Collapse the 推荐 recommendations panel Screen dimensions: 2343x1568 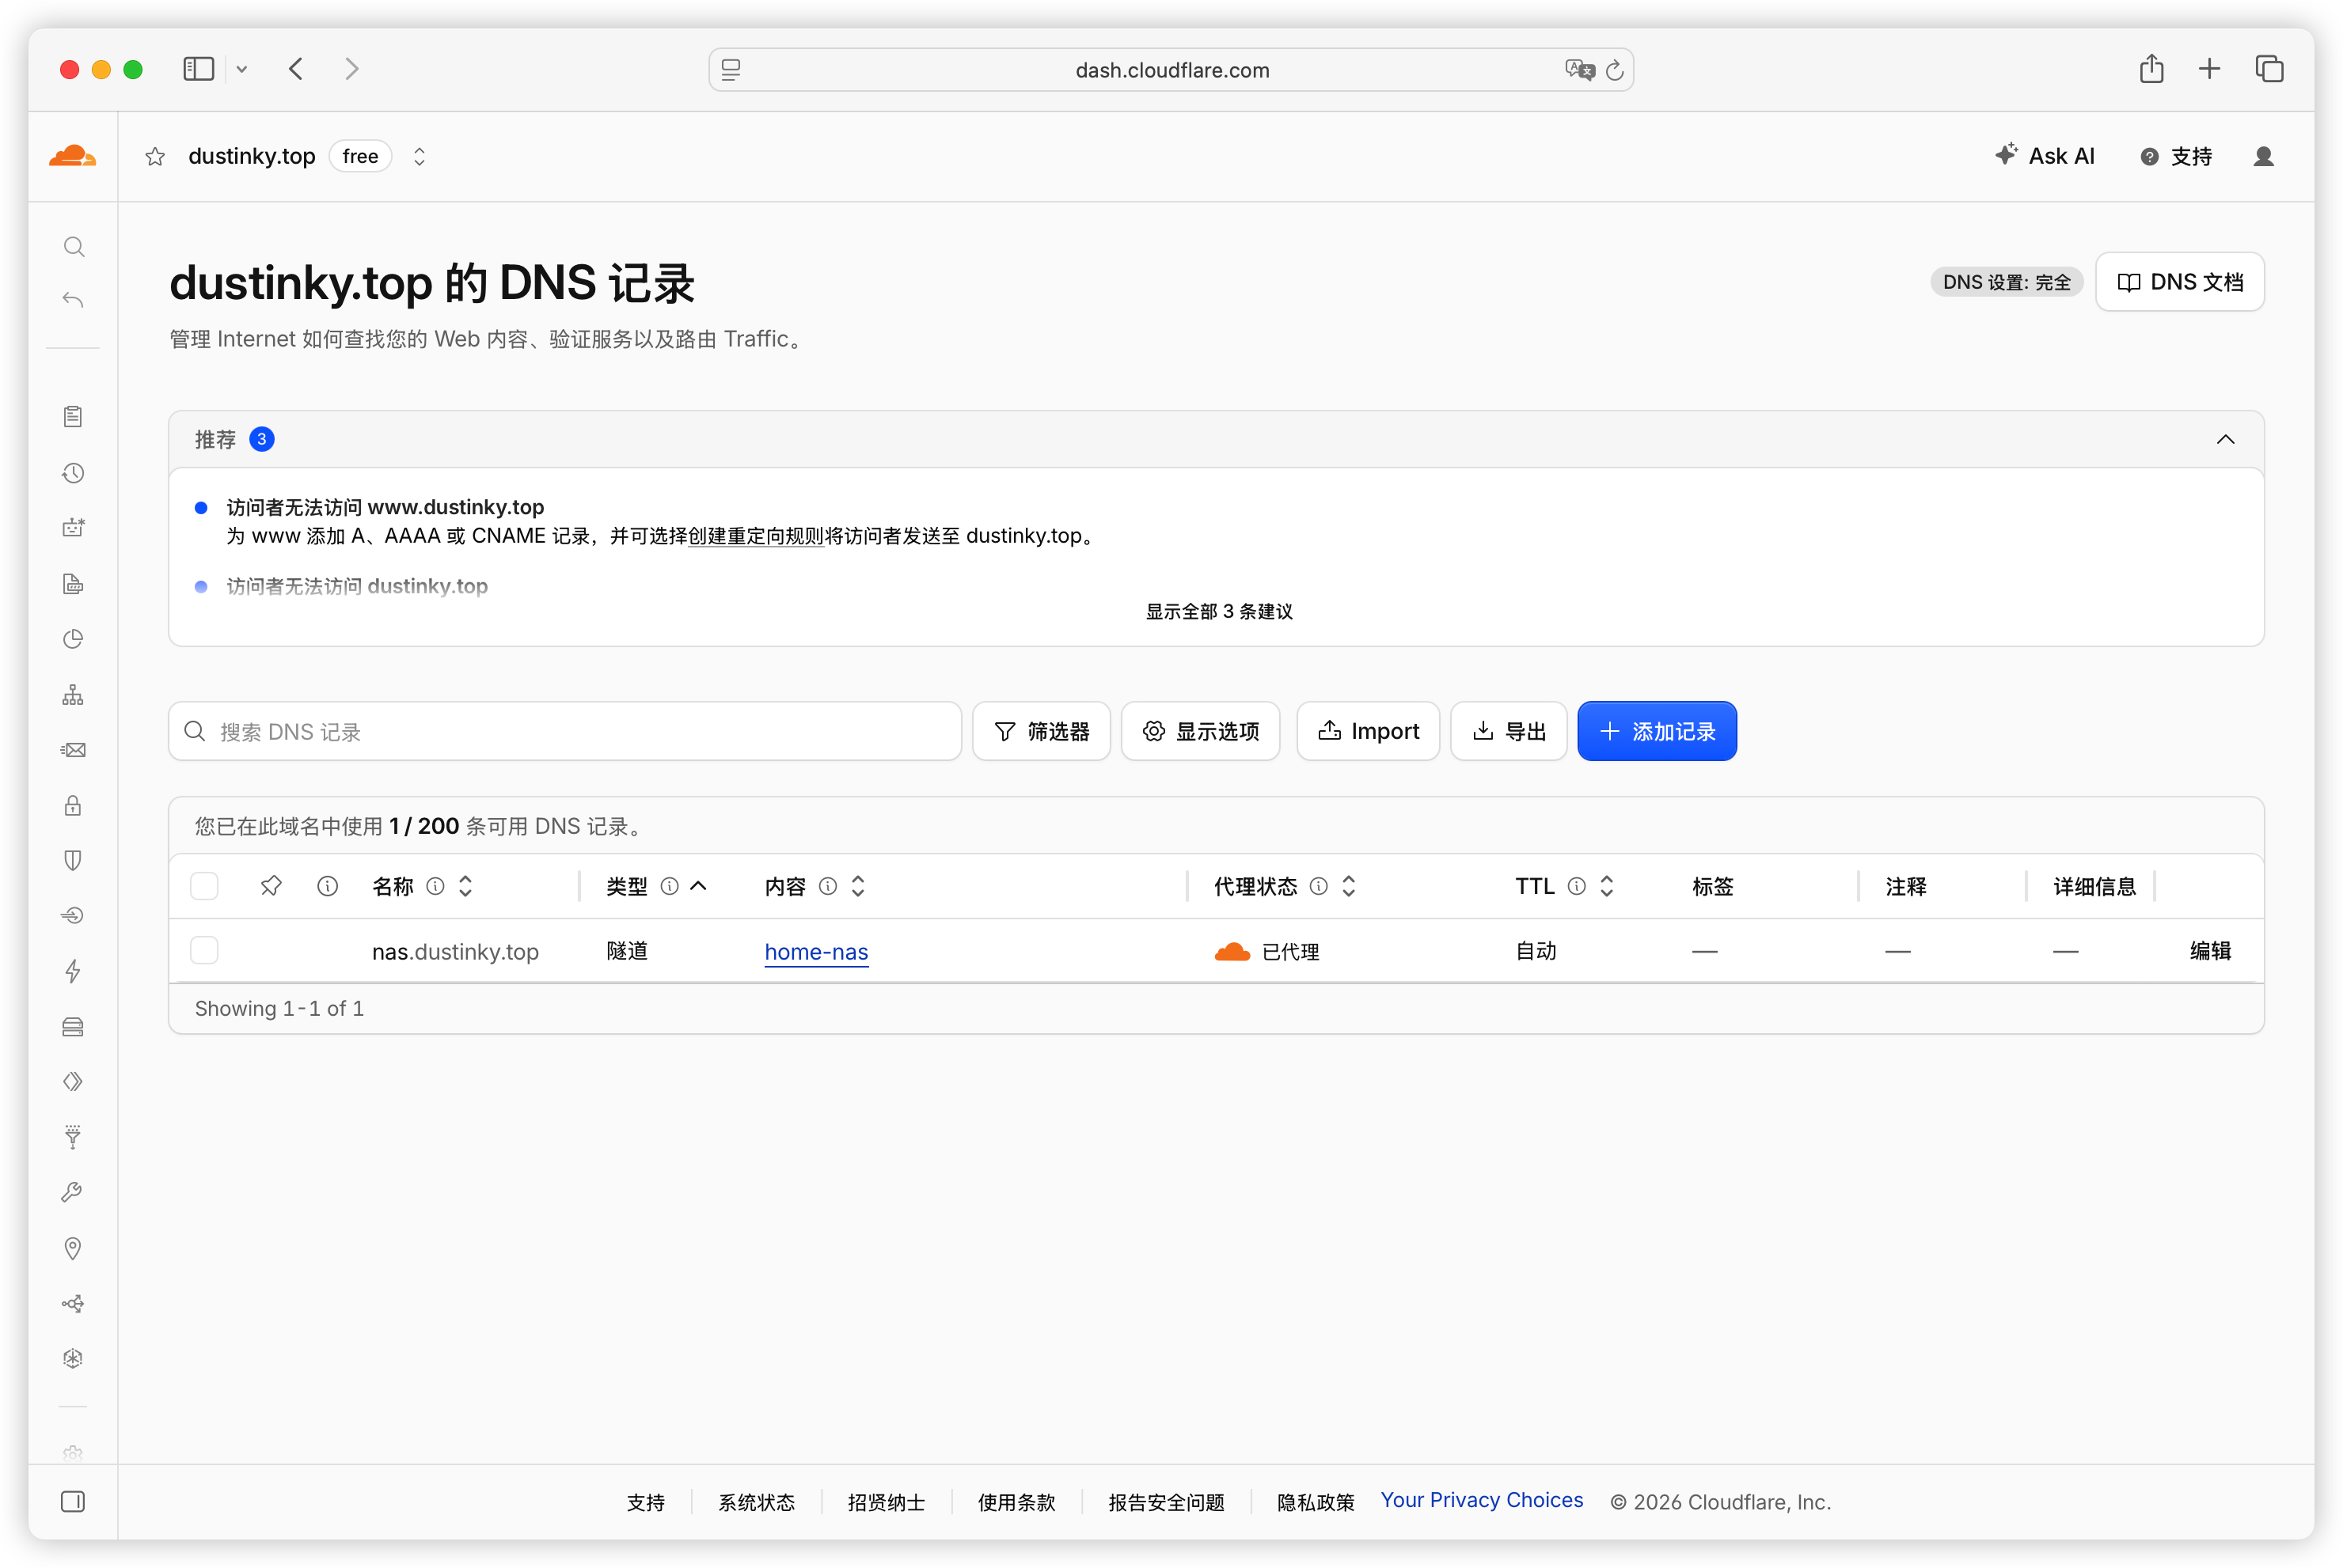pos(2225,440)
